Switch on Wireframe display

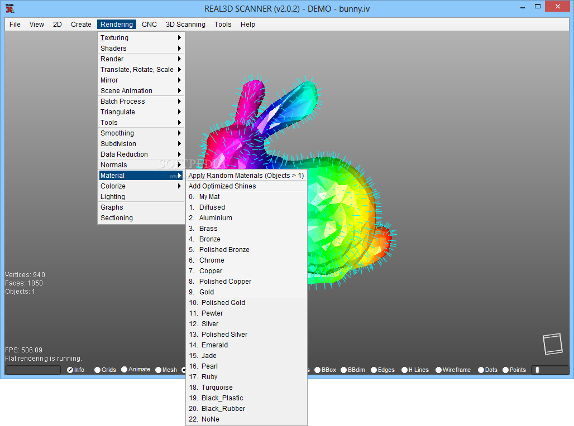[x=453, y=370]
